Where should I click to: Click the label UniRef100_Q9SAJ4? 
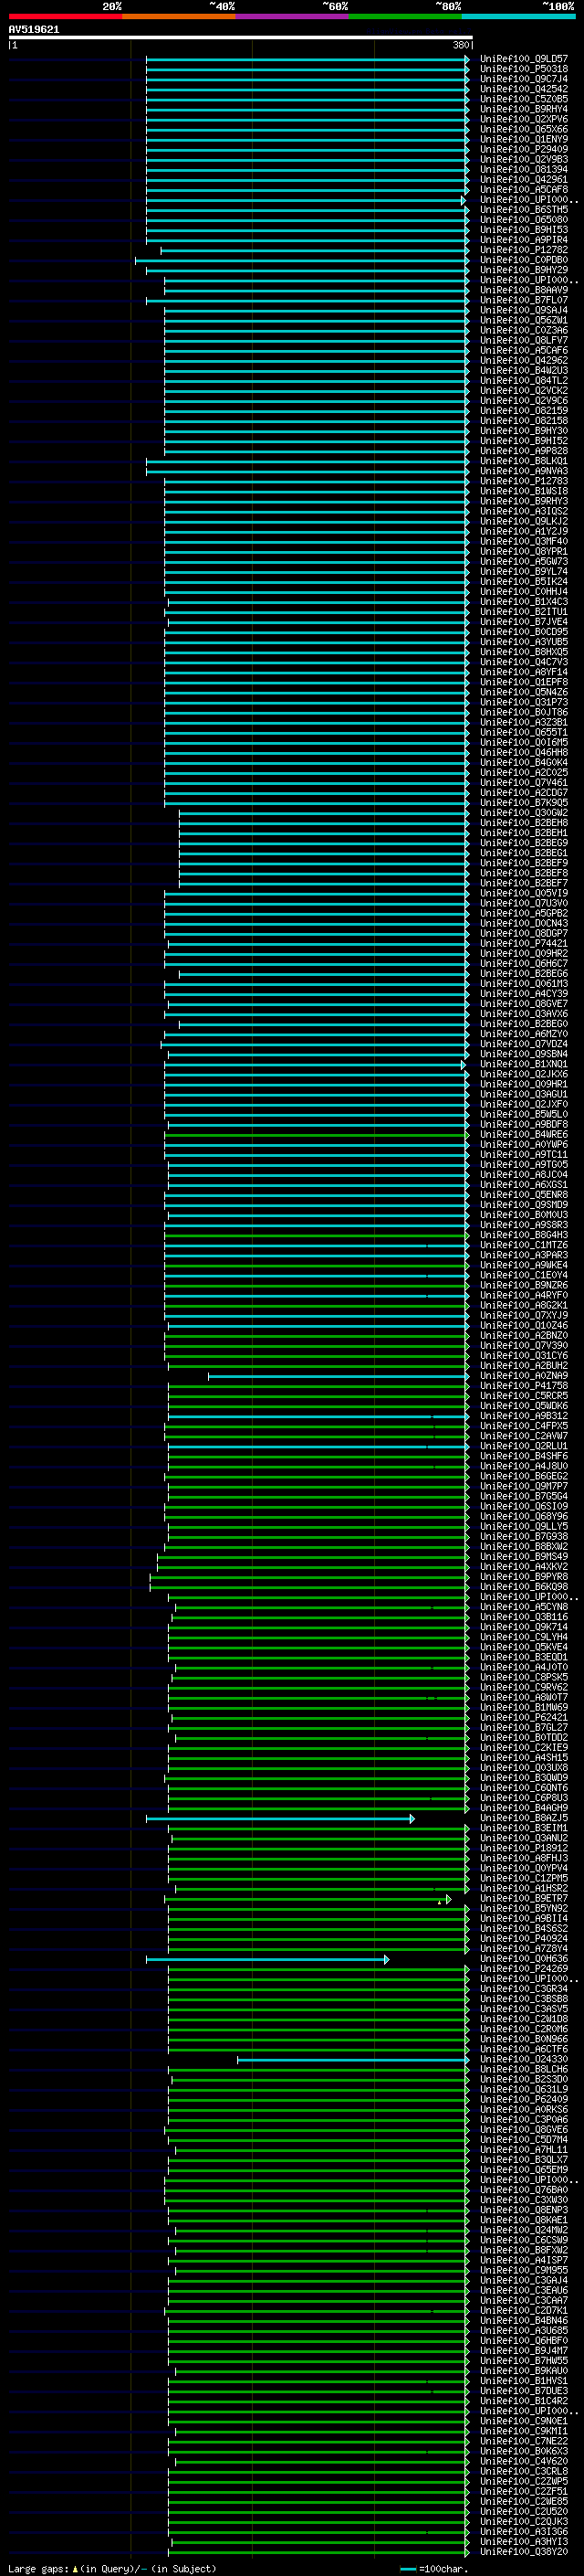[524, 310]
